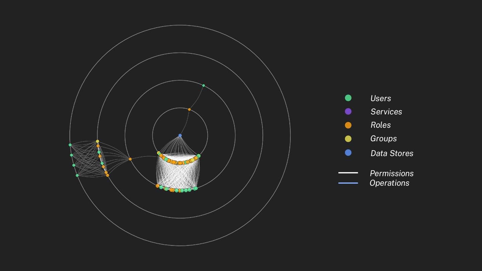Viewport: 482px width, 271px height.
Task: Click the yellow group node in the left cluster
Action: pos(97,142)
